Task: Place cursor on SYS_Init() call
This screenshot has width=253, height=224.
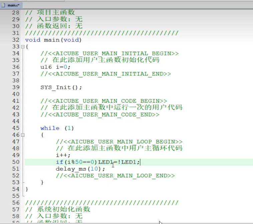Action: (61, 87)
